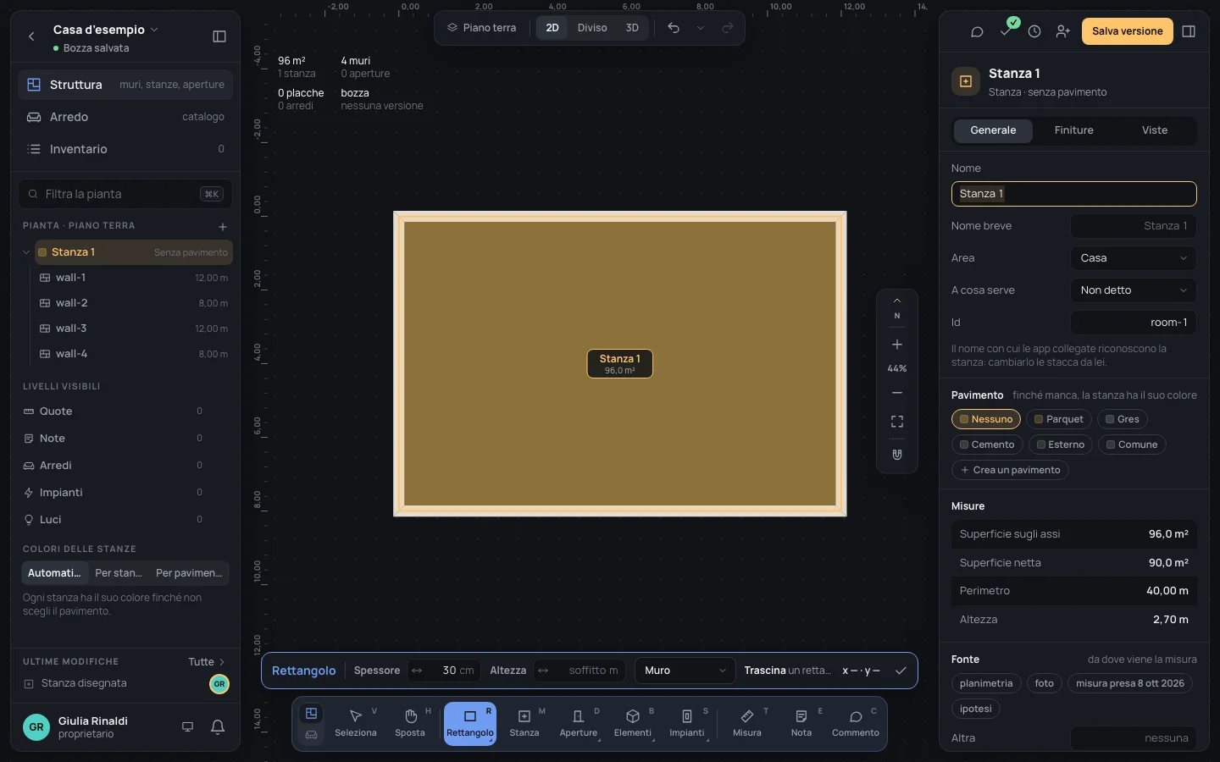This screenshot has width=1220, height=762.
Task: Open the A cosa serve dropdown
Action: [x=1134, y=290]
